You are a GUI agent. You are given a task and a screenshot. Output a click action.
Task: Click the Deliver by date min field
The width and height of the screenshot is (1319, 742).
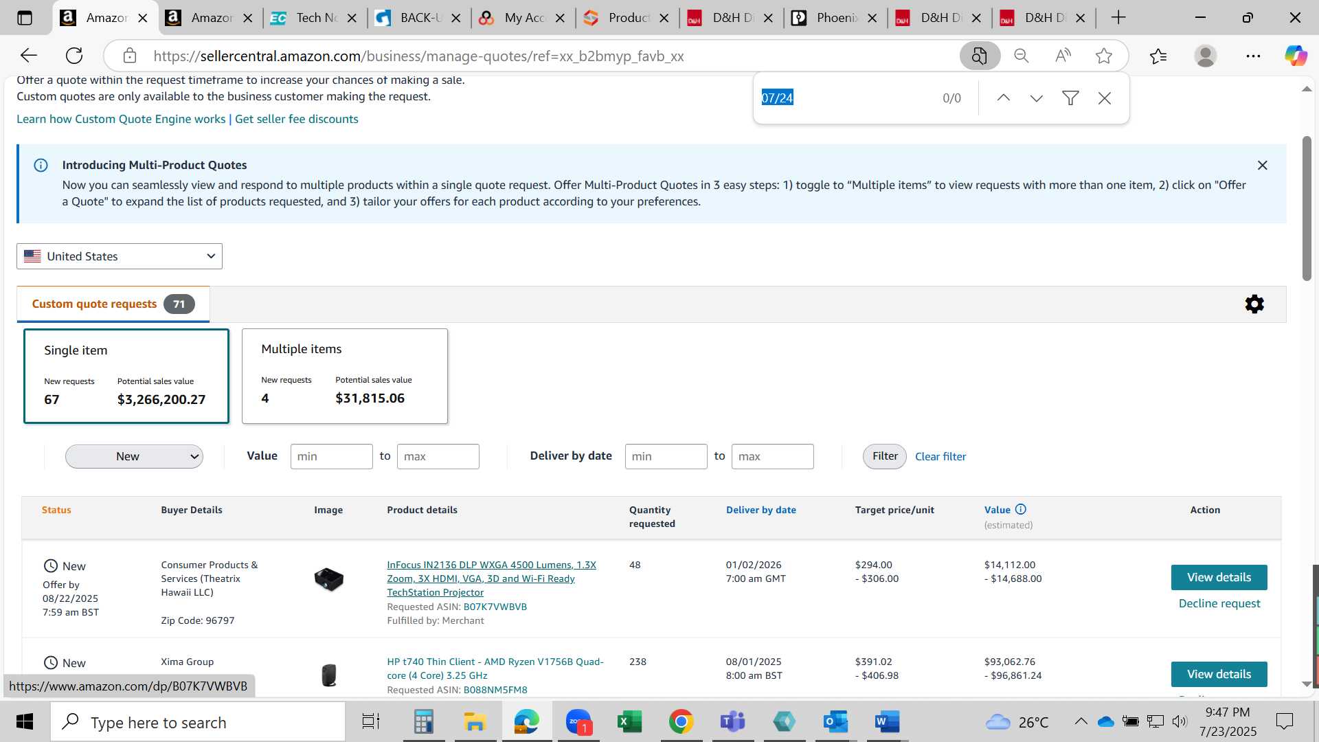666,456
